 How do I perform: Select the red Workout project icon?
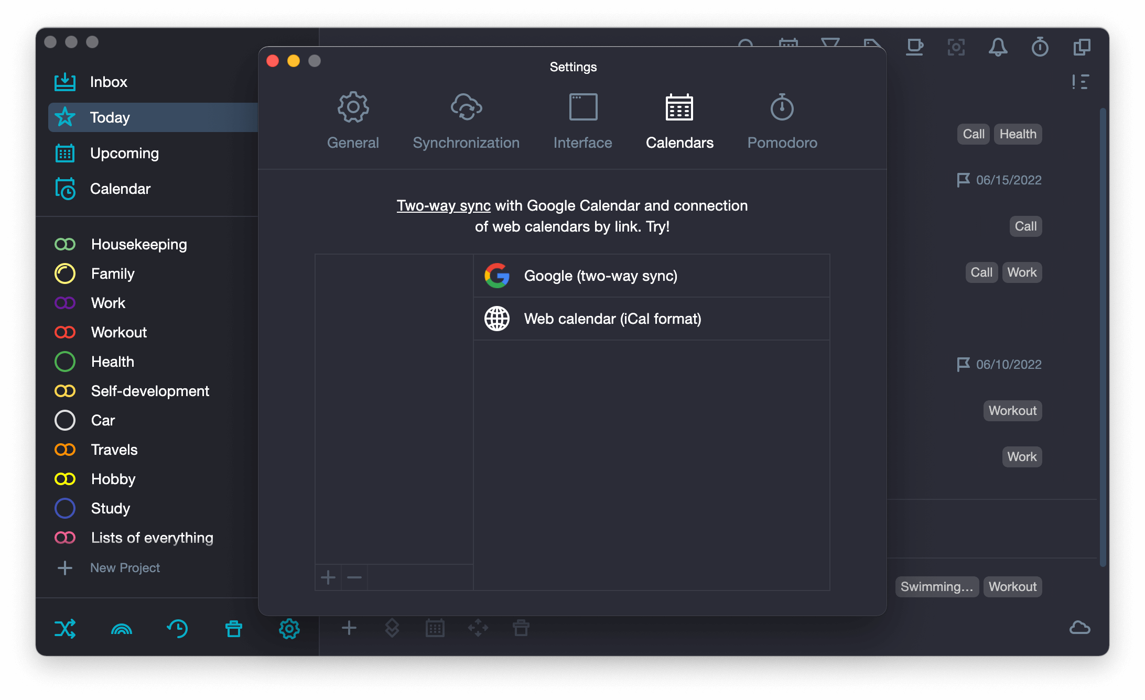point(65,332)
